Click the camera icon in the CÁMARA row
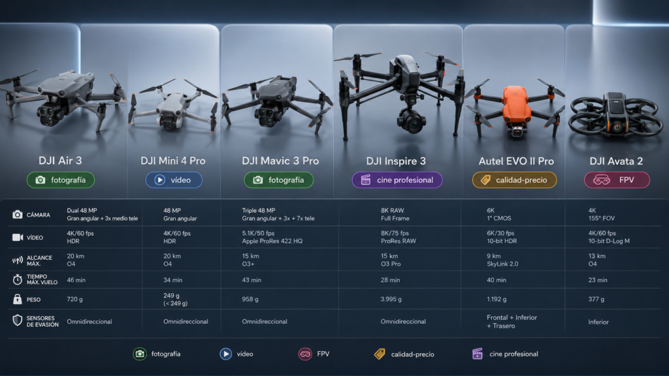 click(18, 214)
